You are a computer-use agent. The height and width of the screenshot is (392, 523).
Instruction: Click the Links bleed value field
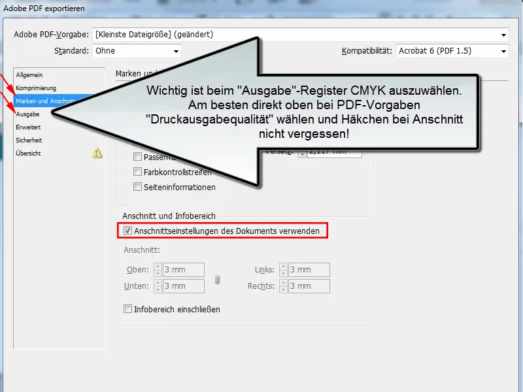coord(309,270)
